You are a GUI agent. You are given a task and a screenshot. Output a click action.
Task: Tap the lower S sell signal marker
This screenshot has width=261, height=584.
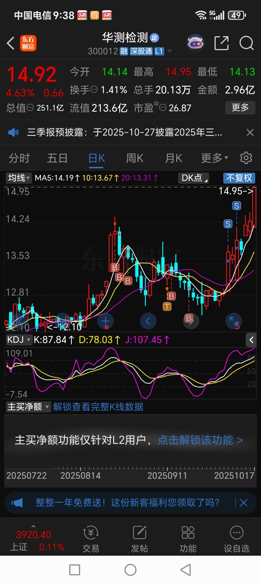pos(228,224)
